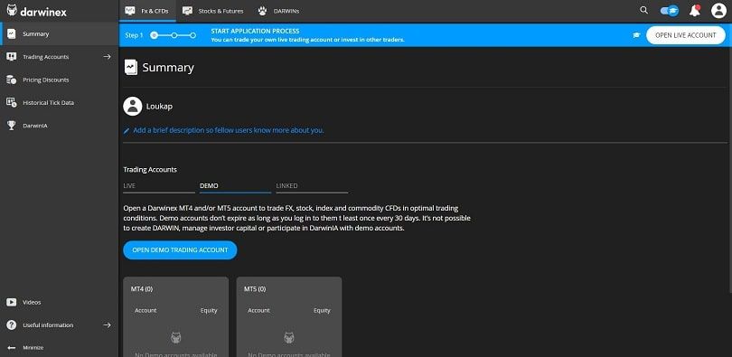Expand Trading Accounts arrow

pyautogui.click(x=107, y=57)
